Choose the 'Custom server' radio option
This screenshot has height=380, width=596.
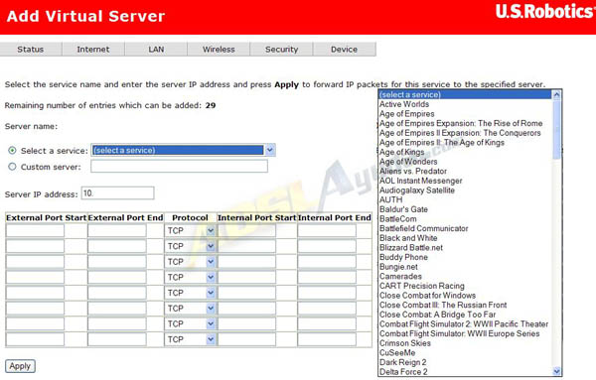click(12, 167)
